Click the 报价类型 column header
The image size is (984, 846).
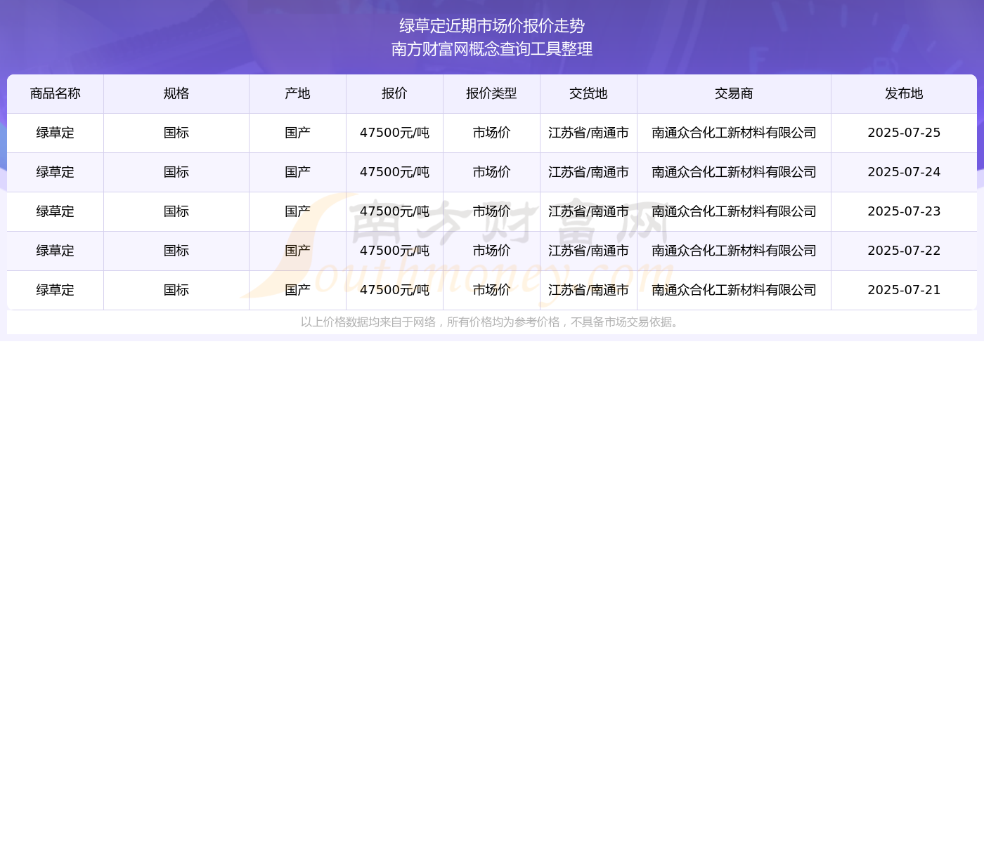pos(491,93)
